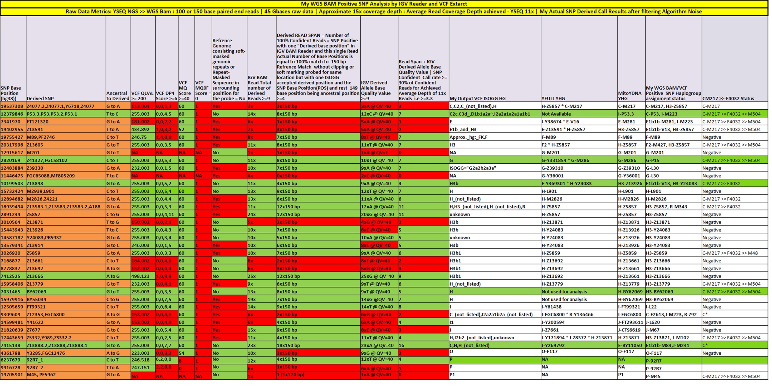Select the 'Ancestral to Derived' header cell
772x386 pixels.
click(118, 59)
